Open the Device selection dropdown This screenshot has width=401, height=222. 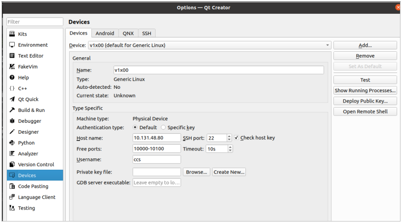[x=209, y=45]
